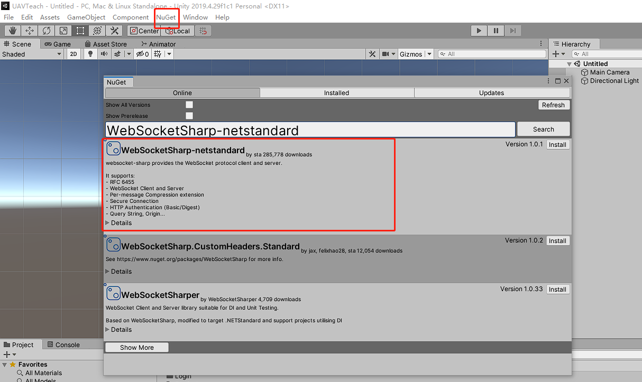Select the Transform tool (move, rotate, scale)
Image resolution: width=642 pixels, height=382 pixels.
[97, 31]
